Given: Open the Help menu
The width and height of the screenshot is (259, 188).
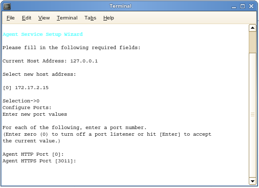Looking at the screenshot, I should click(109, 18).
